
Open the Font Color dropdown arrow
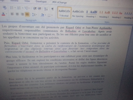click(7, 14)
